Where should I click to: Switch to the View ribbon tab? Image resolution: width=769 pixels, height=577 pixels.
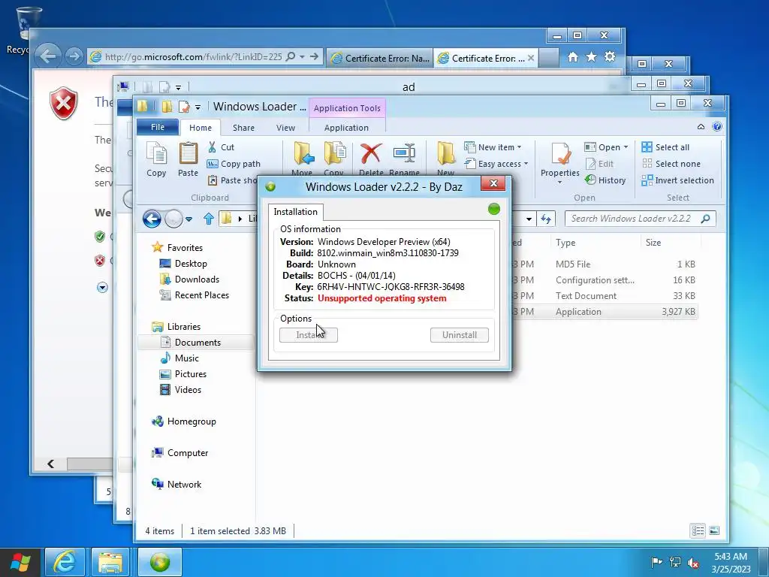tap(285, 128)
